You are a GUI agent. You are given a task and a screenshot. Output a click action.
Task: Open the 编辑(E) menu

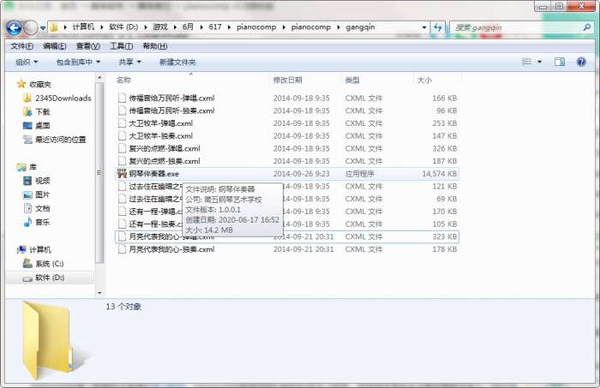point(55,46)
